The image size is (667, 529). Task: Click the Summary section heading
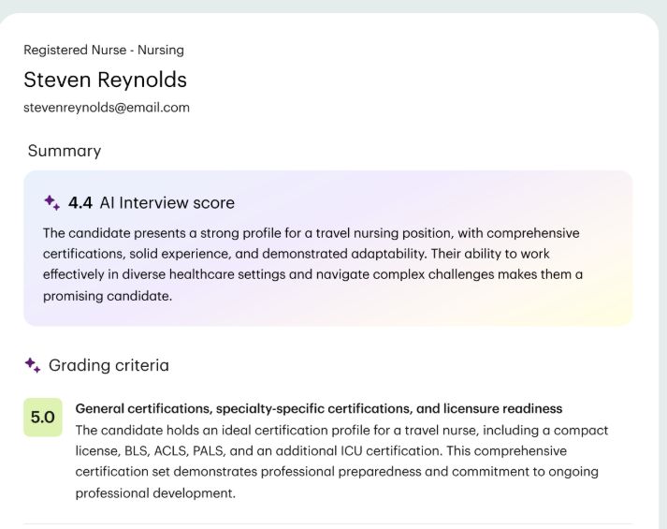coord(65,151)
